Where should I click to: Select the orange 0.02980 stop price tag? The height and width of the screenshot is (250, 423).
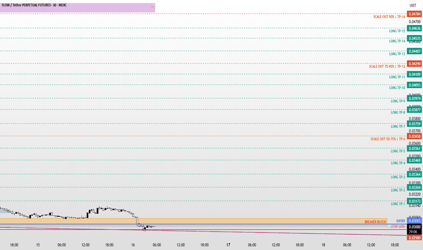click(x=414, y=238)
